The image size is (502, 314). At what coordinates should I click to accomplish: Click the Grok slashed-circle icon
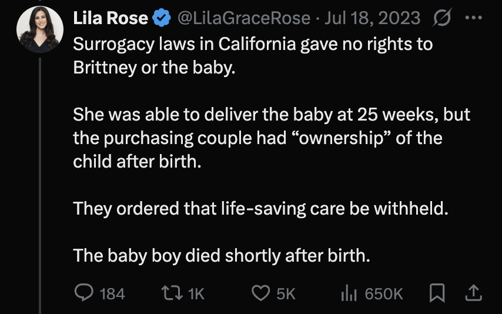[440, 18]
